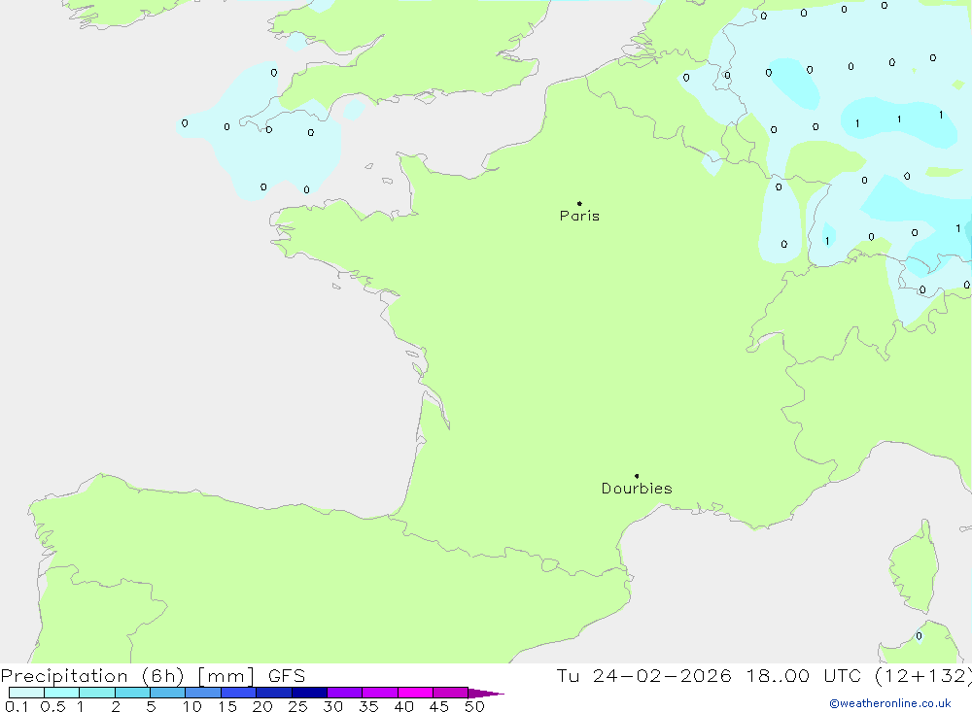Image resolution: width=972 pixels, height=712 pixels.
Task: Choose the 40–45 mm magenta legend swatch
Action: tap(415, 694)
